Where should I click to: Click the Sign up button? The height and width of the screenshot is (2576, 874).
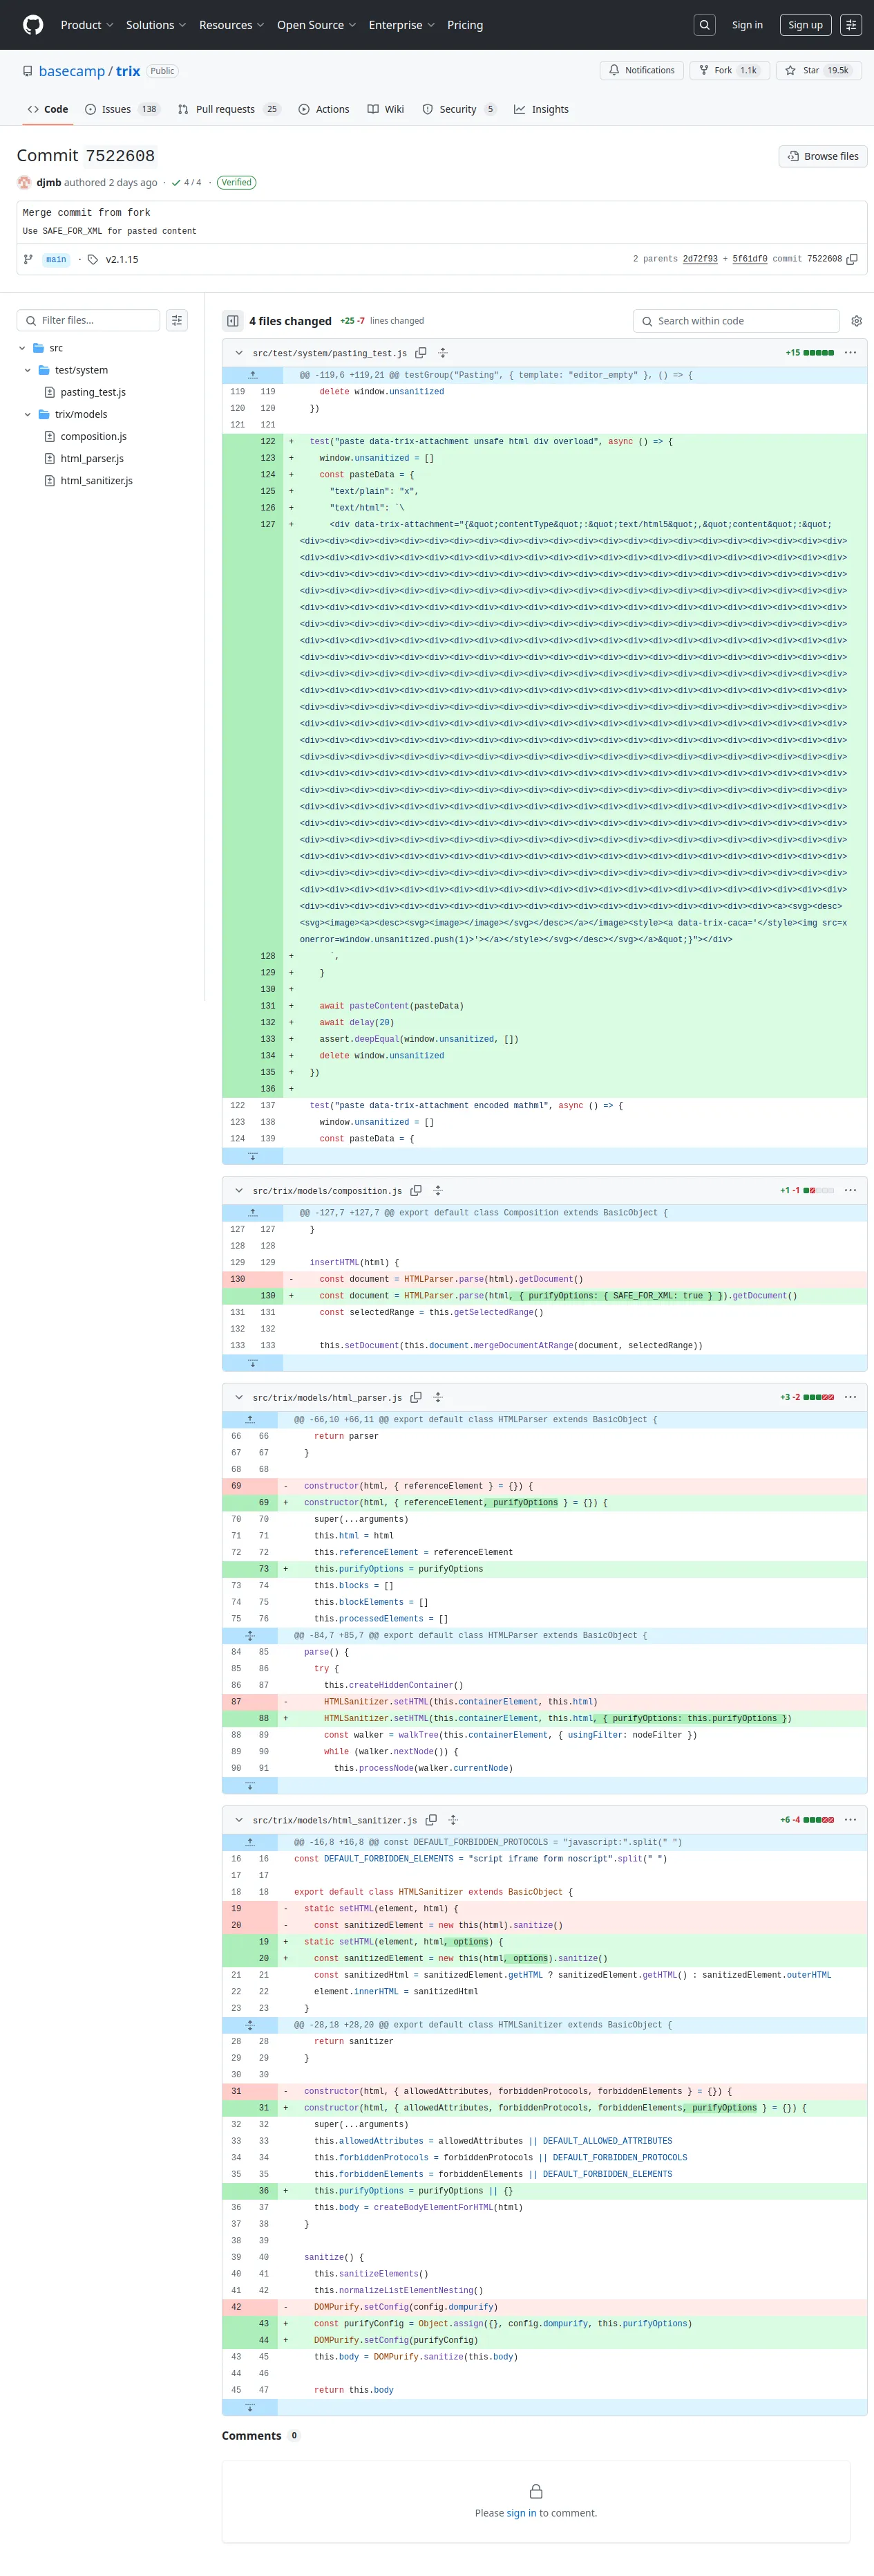[x=805, y=25]
